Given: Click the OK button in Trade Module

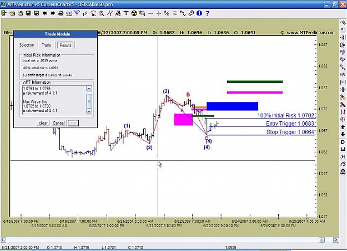Looking at the screenshot, I should pos(73,123).
